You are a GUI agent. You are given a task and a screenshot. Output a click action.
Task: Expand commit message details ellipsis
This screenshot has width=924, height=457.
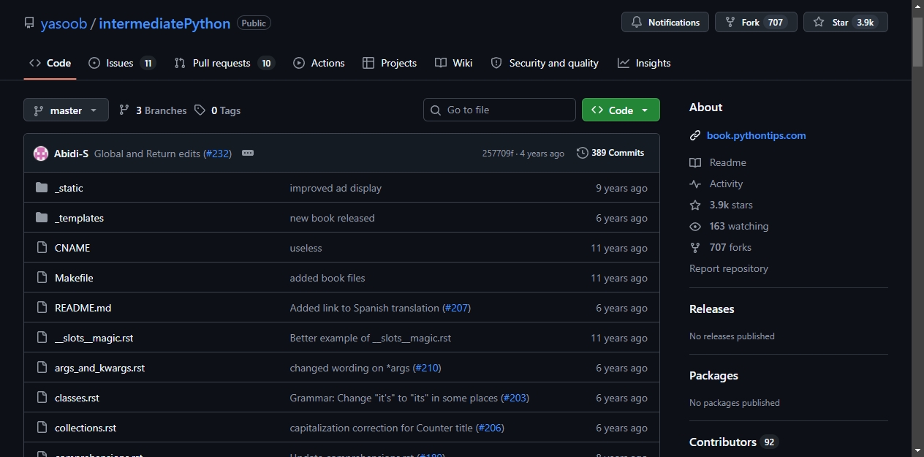click(248, 154)
